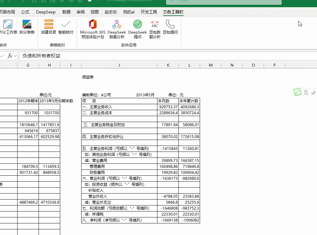This screenshot has height=235, width=317.
Task: Open the 数据 ribbon tab
Action: point(66,12)
